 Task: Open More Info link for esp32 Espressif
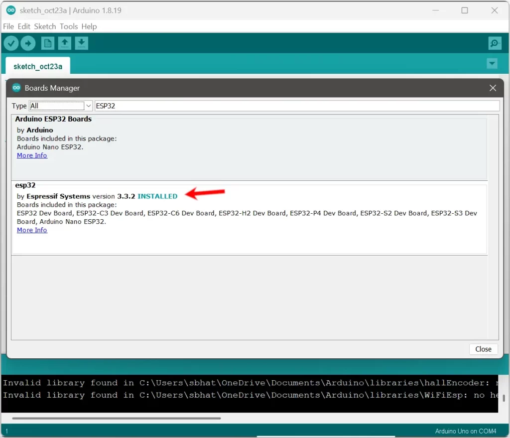point(32,230)
